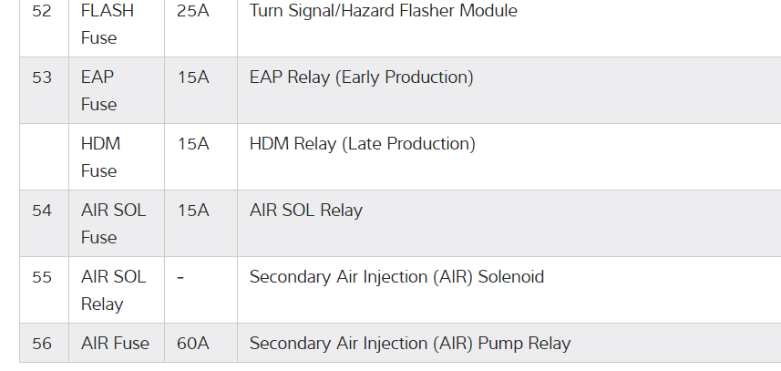Select the FLASH Fuse name cell
The height and width of the screenshot is (371, 781).
point(107,25)
